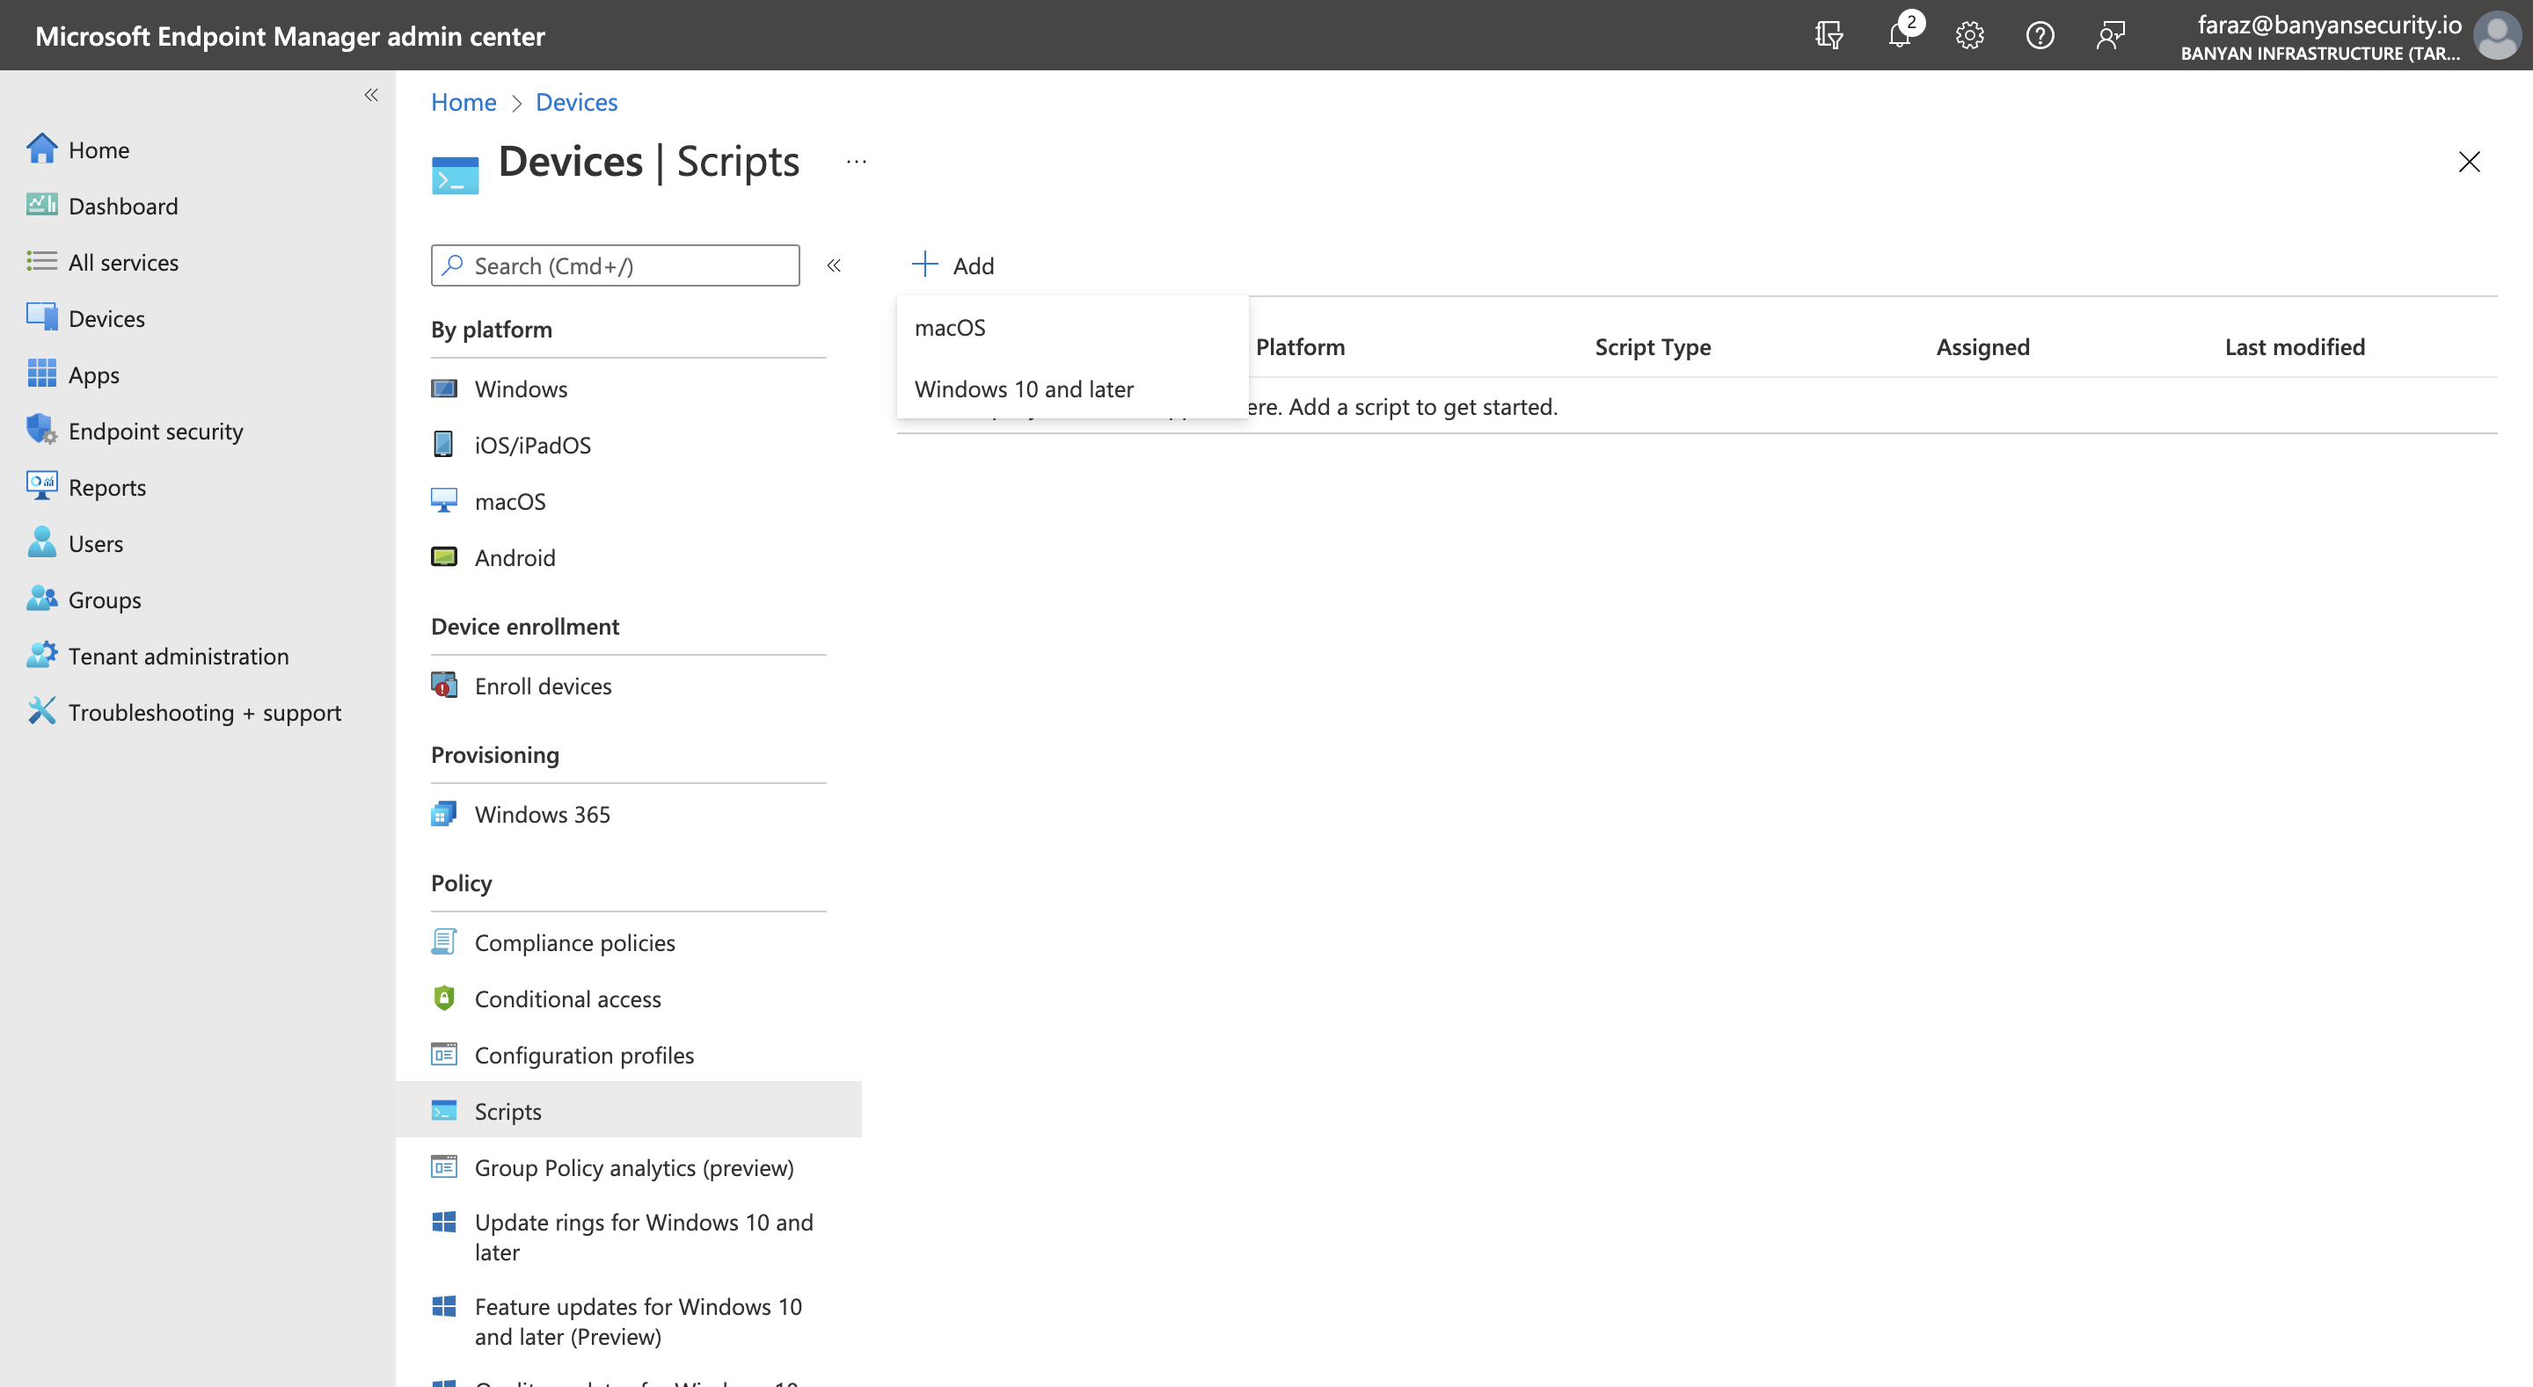Open the feedback icon in the header
This screenshot has height=1387, width=2533.
(x=2110, y=35)
